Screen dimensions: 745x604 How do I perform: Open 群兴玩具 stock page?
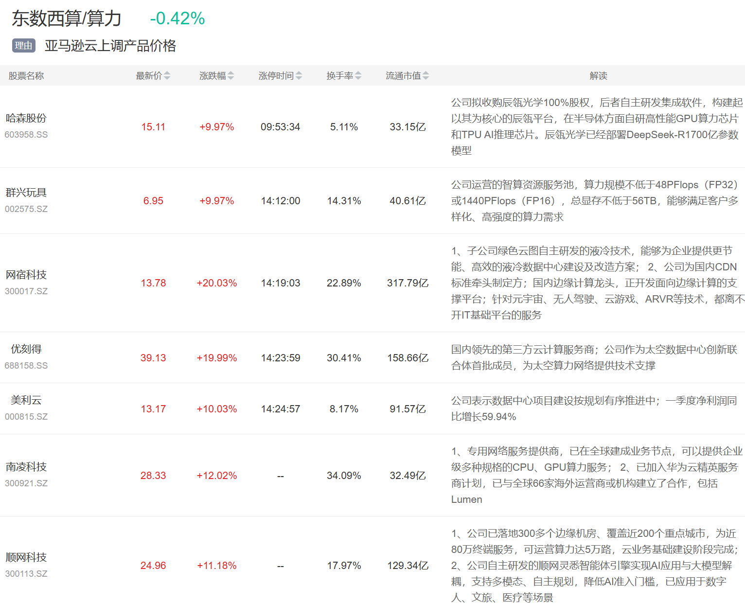click(x=26, y=193)
